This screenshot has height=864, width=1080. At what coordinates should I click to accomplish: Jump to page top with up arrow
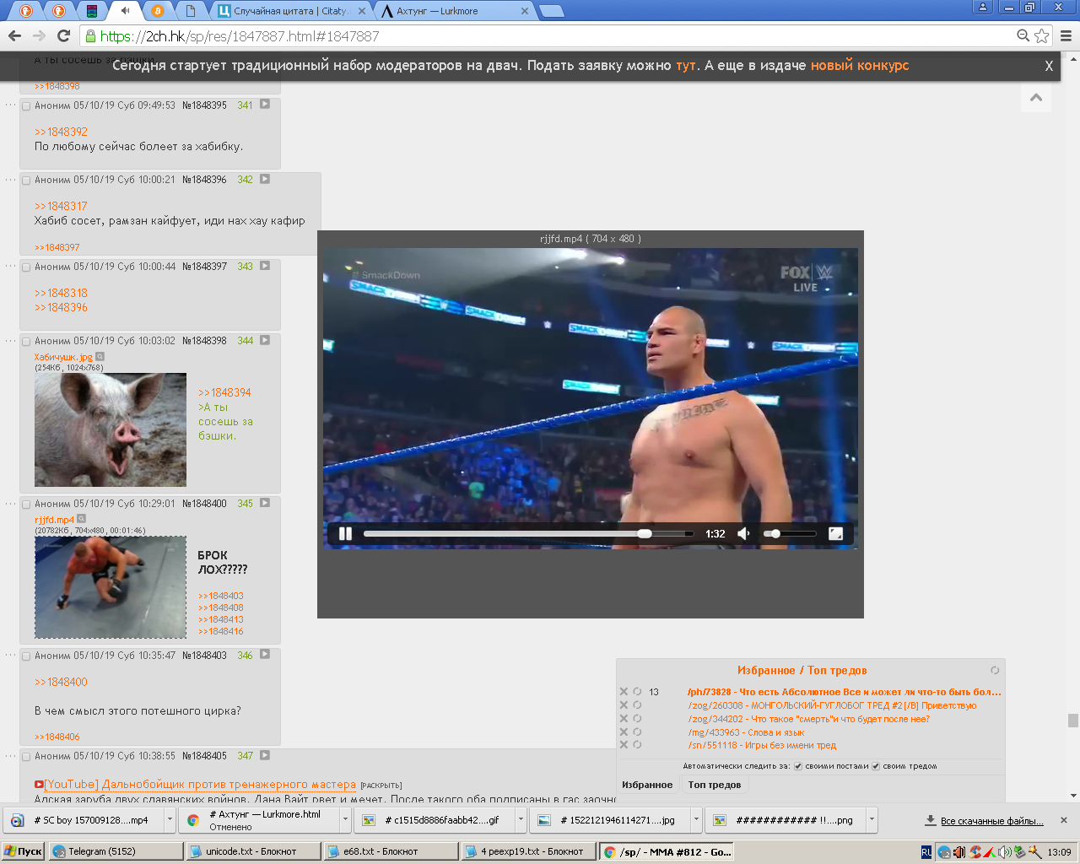click(1036, 98)
